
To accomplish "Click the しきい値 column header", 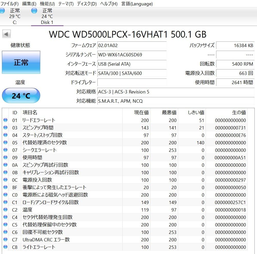I will click(x=196, y=112).
